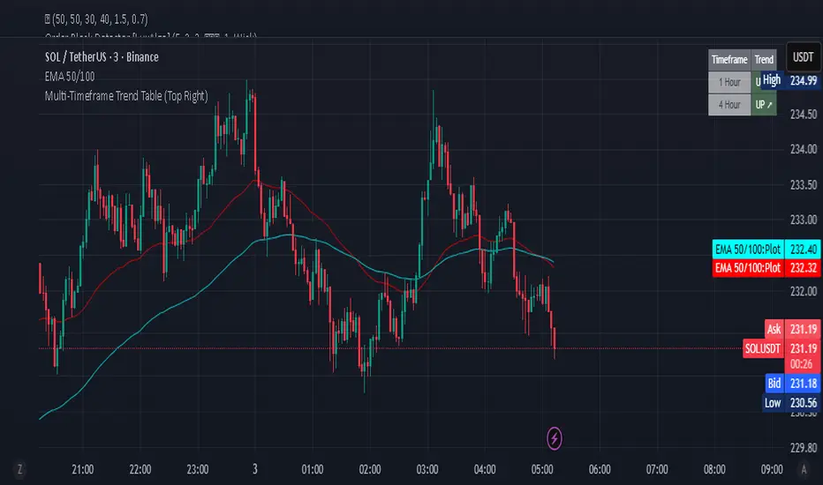
Task: Click the SOLUSDT last price label
Action: [764, 347]
